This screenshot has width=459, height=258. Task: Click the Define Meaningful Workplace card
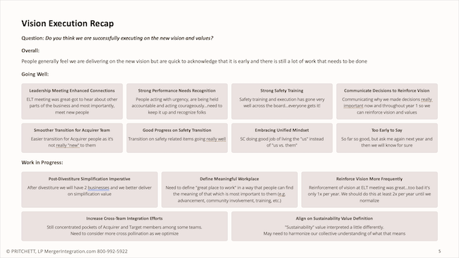229,190
